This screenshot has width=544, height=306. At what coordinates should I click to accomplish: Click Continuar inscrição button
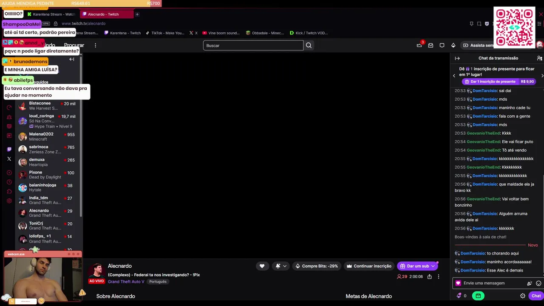click(x=369, y=266)
